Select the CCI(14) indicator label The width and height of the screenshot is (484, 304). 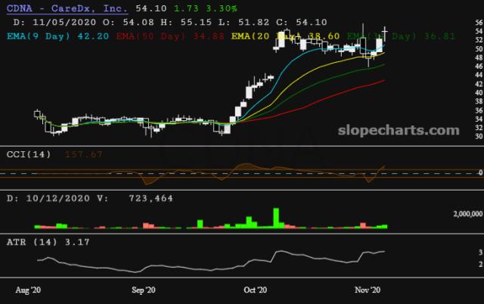(x=29, y=154)
